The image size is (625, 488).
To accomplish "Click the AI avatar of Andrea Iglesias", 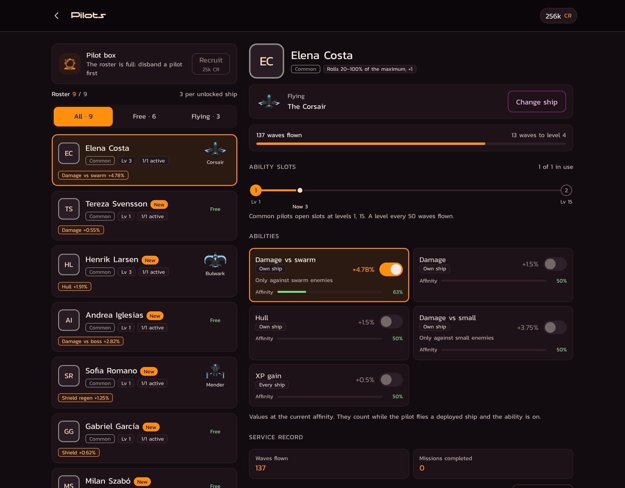I will tap(69, 320).
